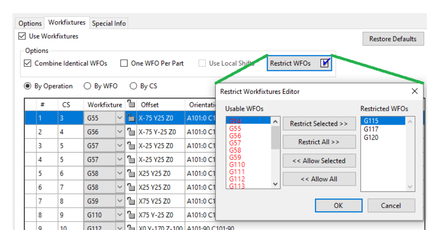Viewport: 432px width, 230px height.
Task: Click the lock icon in row 5
Action: (x=131, y=173)
